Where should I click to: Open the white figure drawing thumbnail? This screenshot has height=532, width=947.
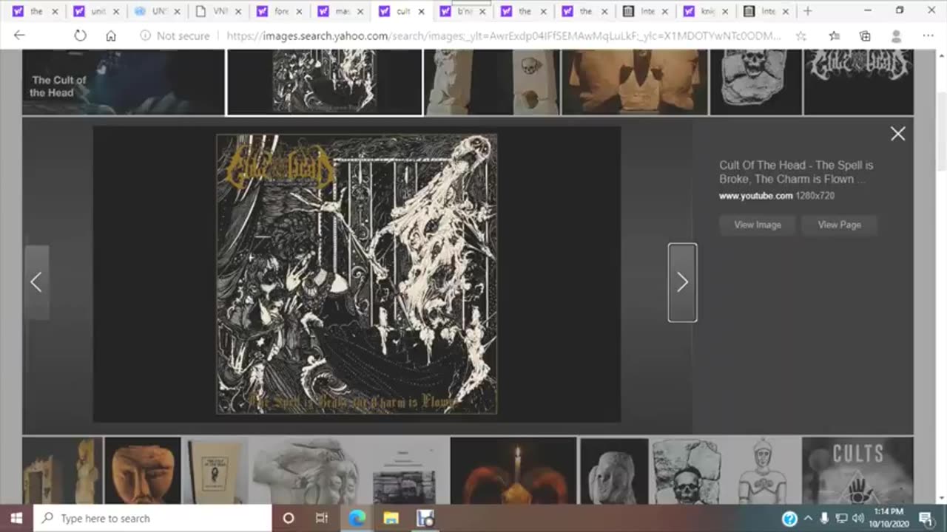[x=761, y=471]
